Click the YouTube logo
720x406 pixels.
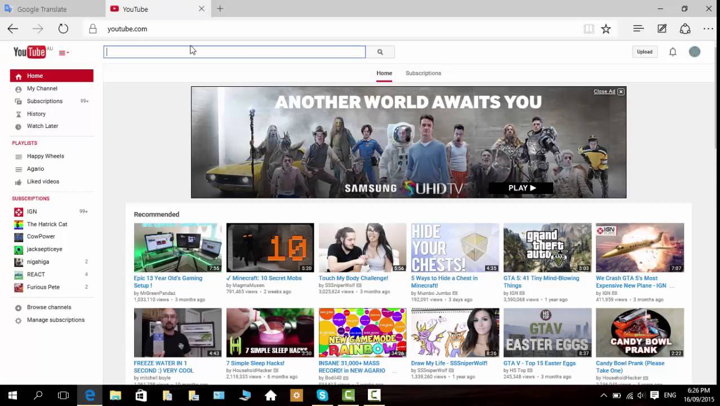29,52
